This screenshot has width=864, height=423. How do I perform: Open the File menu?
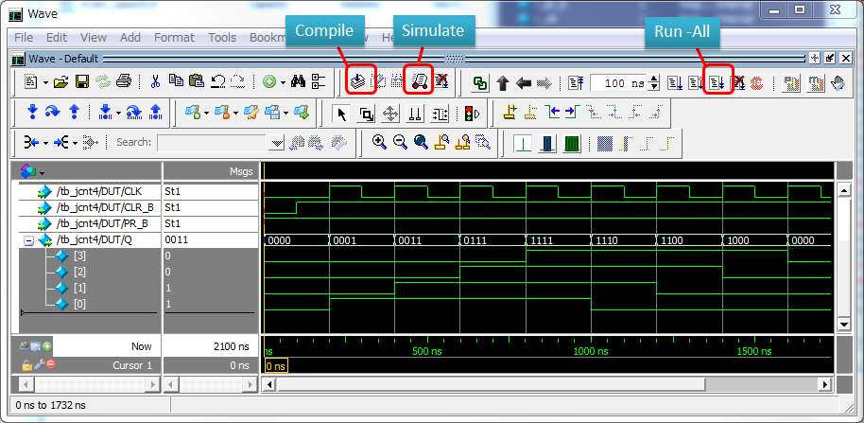point(24,38)
